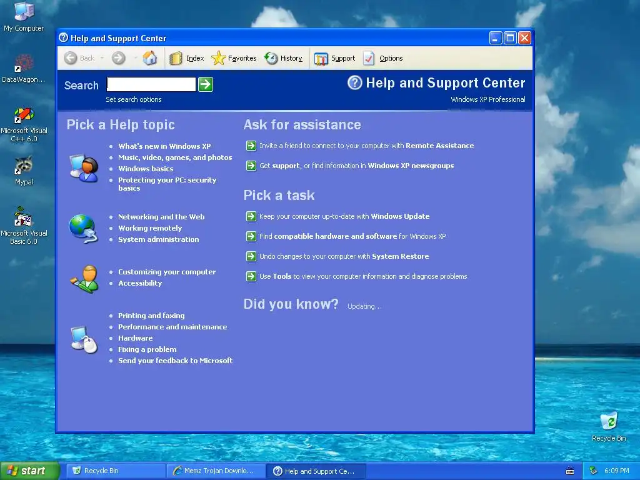Click the Back arrow button

(71, 58)
